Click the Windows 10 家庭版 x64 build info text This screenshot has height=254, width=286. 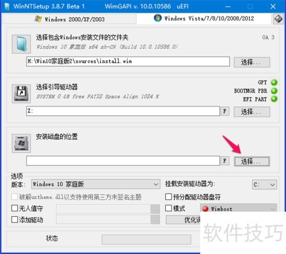107,47
